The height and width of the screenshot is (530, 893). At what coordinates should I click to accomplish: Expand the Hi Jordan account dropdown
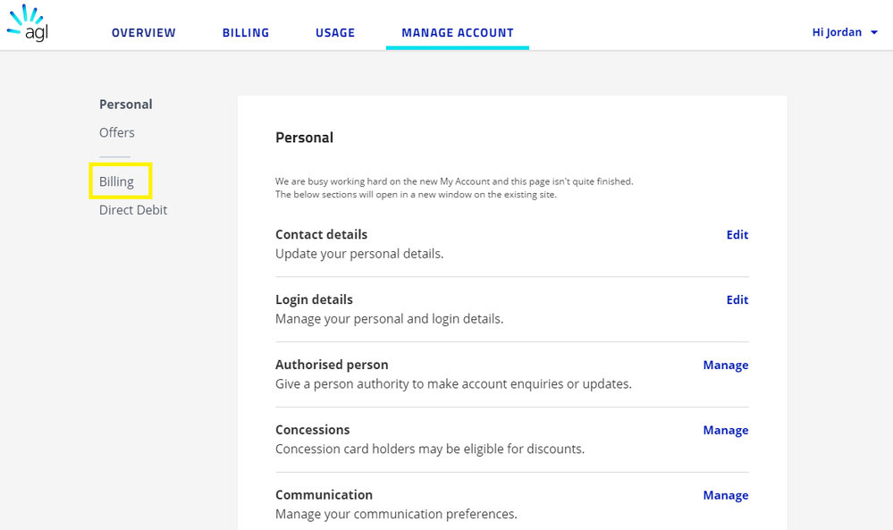pos(844,32)
